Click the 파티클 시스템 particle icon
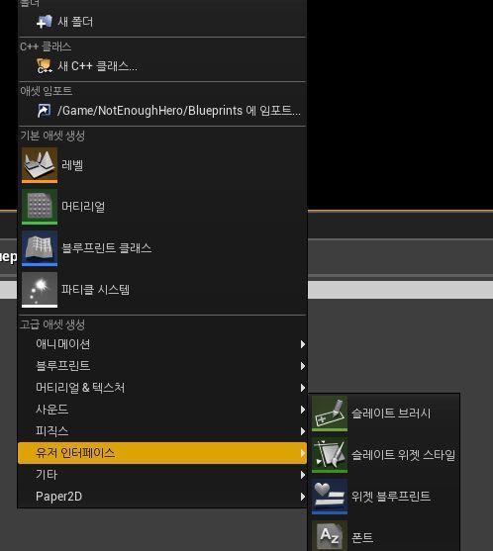Image resolution: width=493 pixels, height=551 pixels. (x=40, y=290)
